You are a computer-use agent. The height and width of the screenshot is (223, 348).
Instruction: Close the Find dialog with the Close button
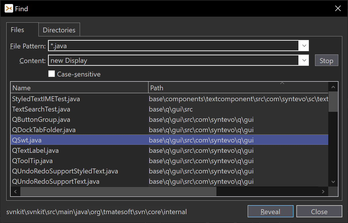click(319, 211)
